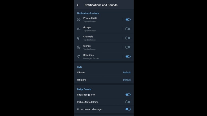This screenshot has height=116, width=207.
Task: Change Ringtone Default value
Action: (127, 80)
